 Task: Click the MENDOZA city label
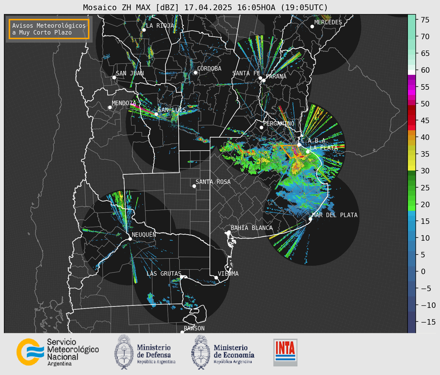[x=124, y=103]
